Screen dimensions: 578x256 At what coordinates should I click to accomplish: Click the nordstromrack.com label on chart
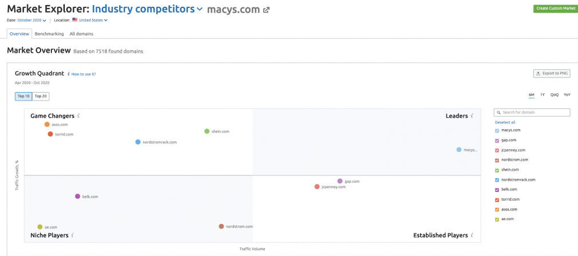(160, 142)
